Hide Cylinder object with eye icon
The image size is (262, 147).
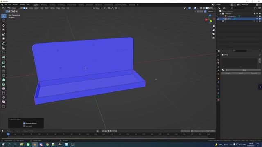257,16
